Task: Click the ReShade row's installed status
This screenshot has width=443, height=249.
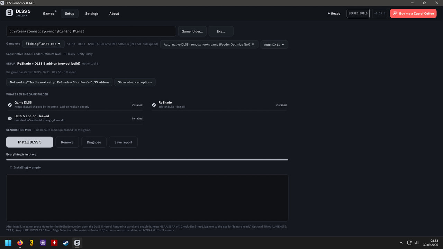Action: point(281,105)
